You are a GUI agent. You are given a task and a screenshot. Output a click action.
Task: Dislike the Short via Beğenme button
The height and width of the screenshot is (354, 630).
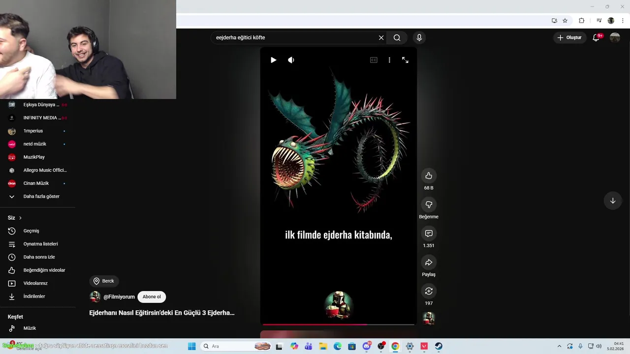[429, 205]
